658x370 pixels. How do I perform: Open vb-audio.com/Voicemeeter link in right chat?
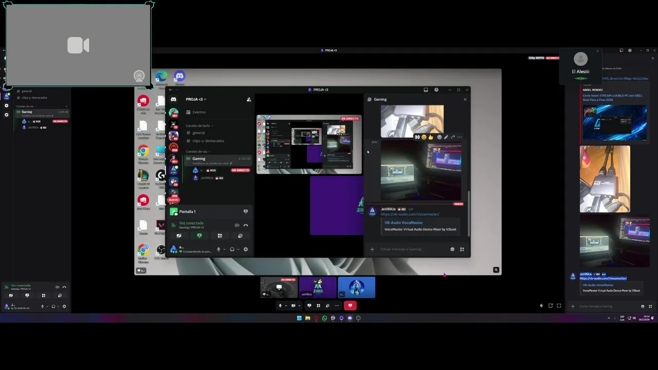604,279
